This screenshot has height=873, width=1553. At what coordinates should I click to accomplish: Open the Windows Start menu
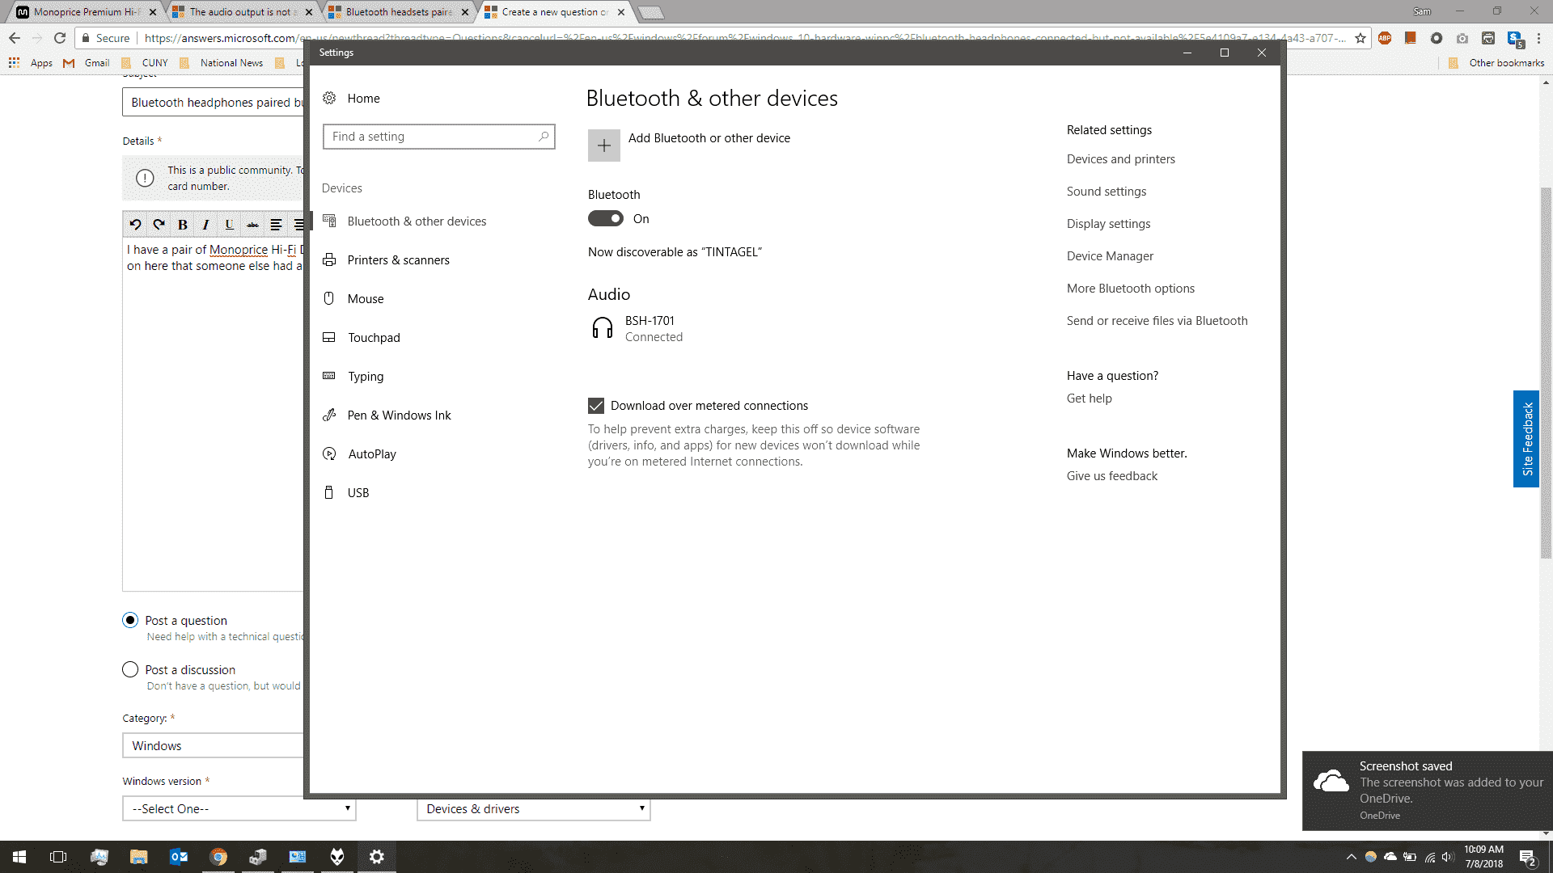pos(19,857)
